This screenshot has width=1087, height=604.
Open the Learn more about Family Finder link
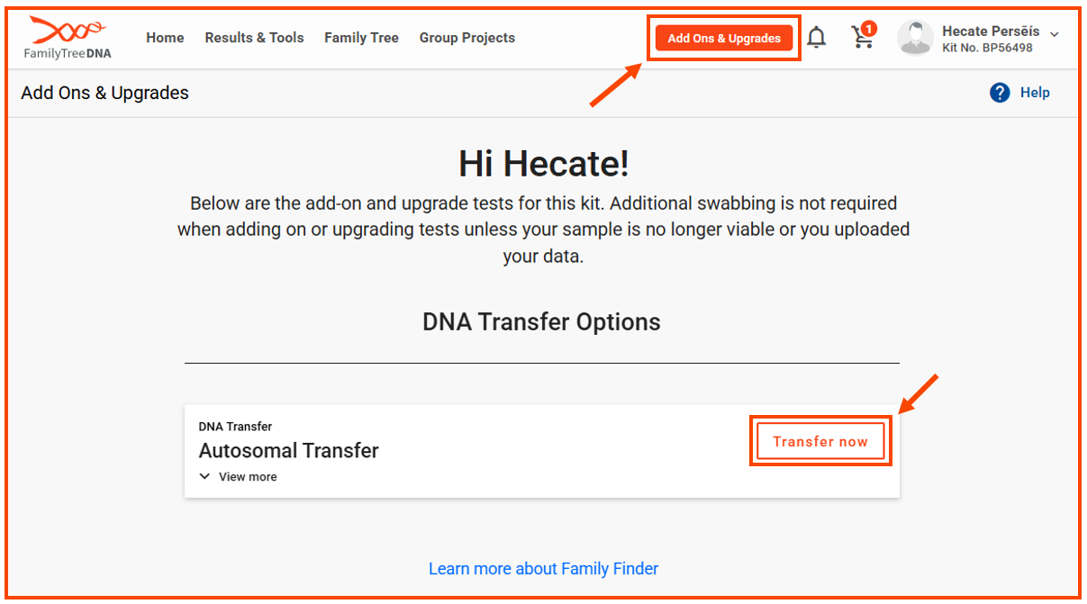point(543,568)
